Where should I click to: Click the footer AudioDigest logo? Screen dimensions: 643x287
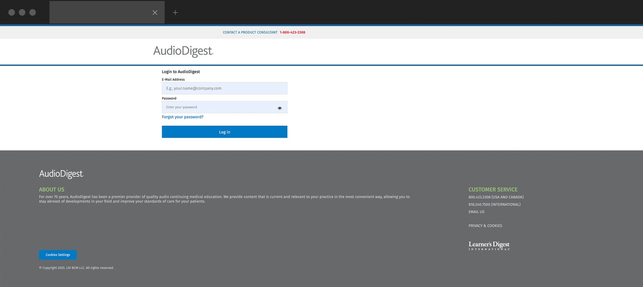pyautogui.click(x=61, y=174)
